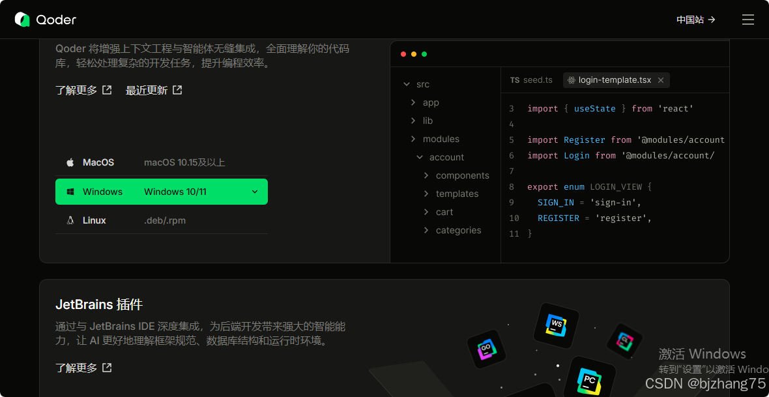Click the Windows logo icon

pos(70,192)
